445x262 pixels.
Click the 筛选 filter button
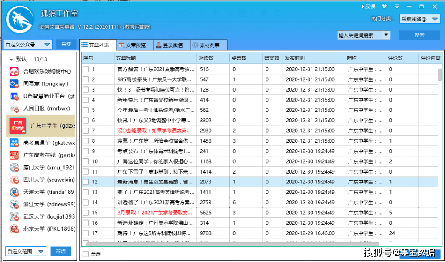point(60,251)
